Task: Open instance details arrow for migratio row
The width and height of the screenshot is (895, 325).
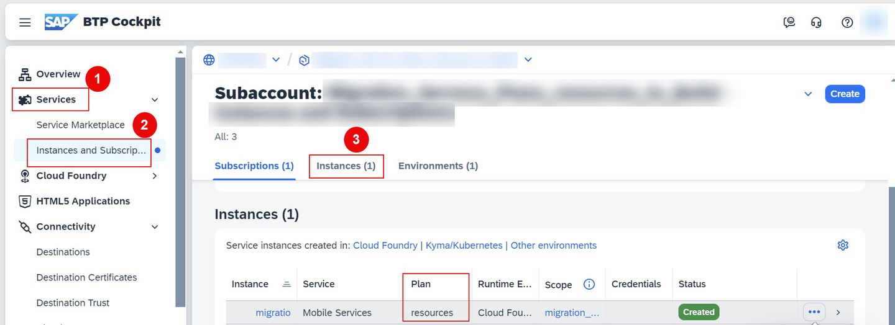Action: tap(838, 313)
